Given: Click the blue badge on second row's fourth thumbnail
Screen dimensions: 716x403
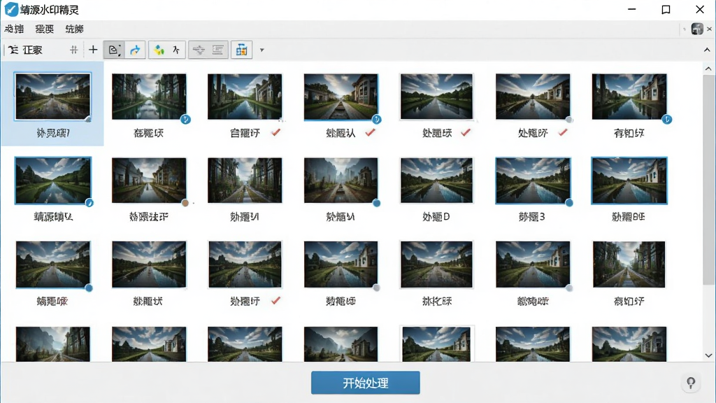Looking at the screenshot, I should pyautogui.click(x=376, y=203).
